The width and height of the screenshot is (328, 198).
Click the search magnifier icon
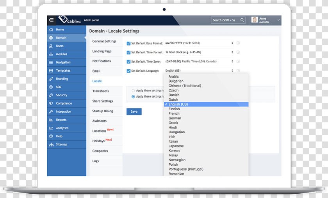pyautogui.click(x=242, y=20)
